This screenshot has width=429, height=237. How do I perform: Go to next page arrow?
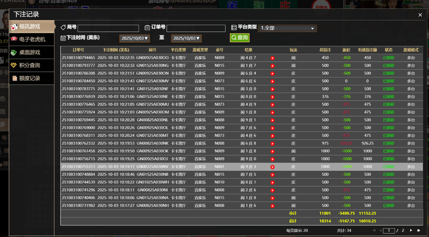click(411, 231)
